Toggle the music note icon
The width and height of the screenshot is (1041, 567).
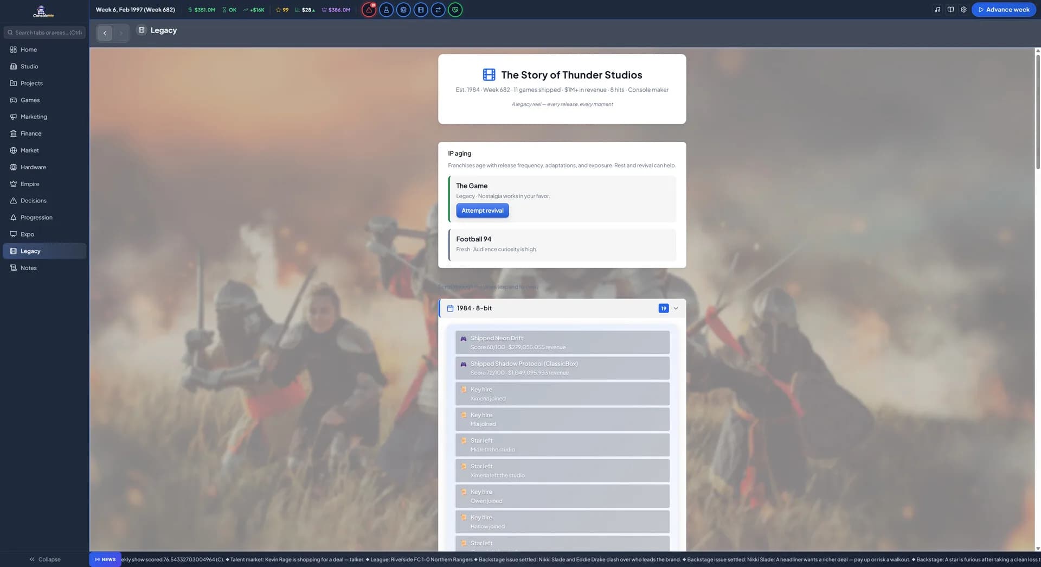coord(937,10)
